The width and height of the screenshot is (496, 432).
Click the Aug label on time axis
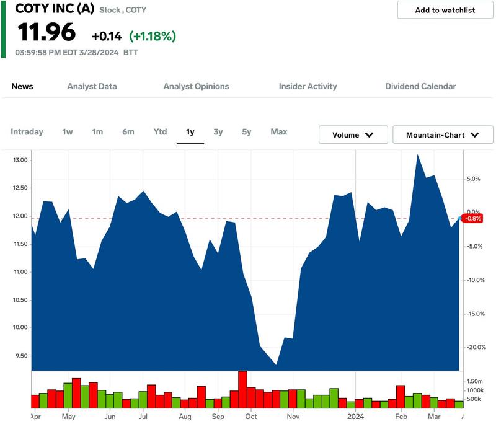[x=185, y=417]
